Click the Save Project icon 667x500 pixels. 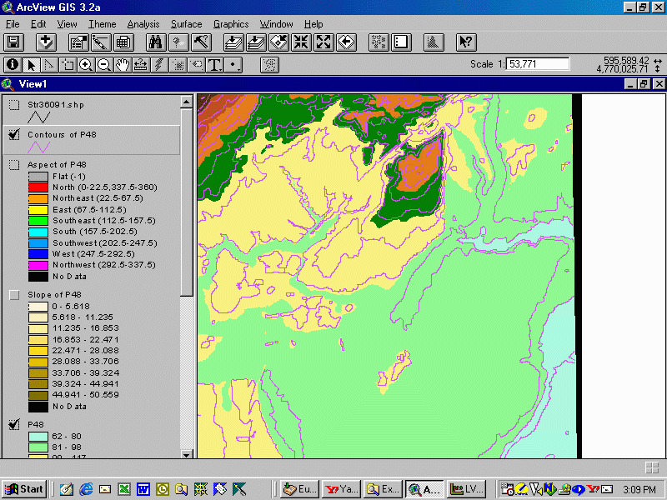coord(13,42)
